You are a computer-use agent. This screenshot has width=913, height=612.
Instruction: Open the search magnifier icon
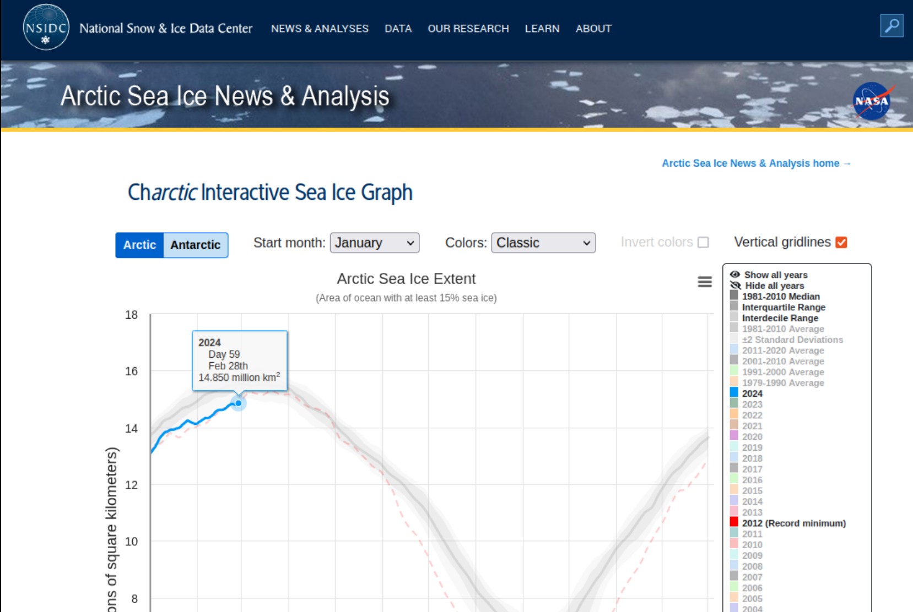click(x=892, y=25)
